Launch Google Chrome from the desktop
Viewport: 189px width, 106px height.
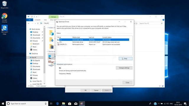(4, 18)
